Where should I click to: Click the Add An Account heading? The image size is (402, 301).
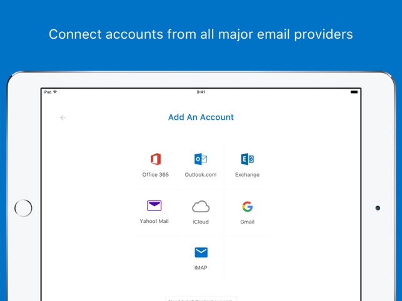201,117
